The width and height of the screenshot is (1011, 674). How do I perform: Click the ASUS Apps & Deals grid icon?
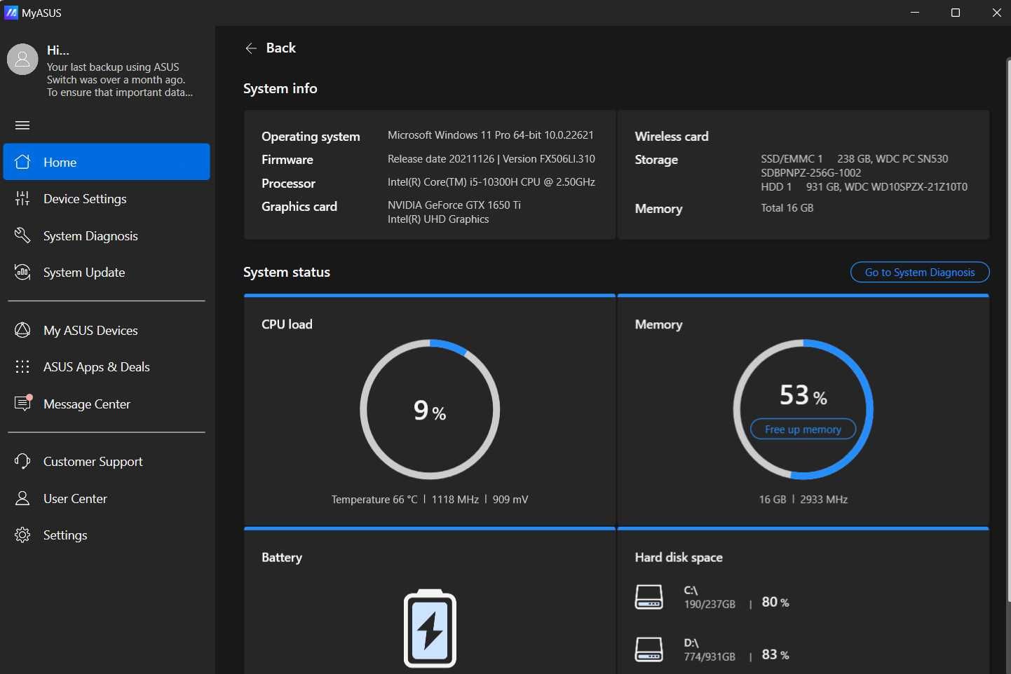point(22,367)
